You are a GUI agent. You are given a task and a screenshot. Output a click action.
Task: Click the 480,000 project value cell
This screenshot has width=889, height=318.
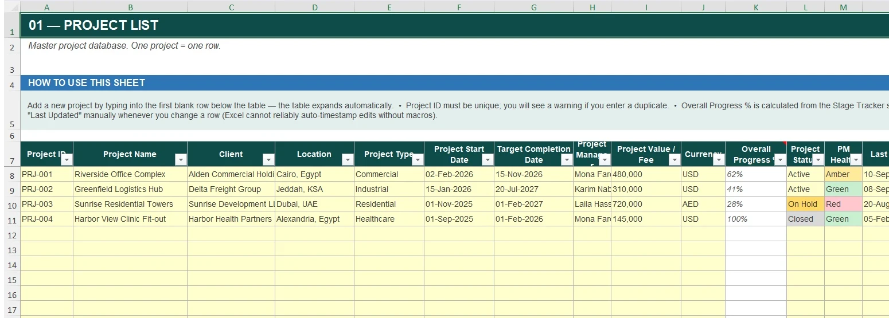(646, 174)
